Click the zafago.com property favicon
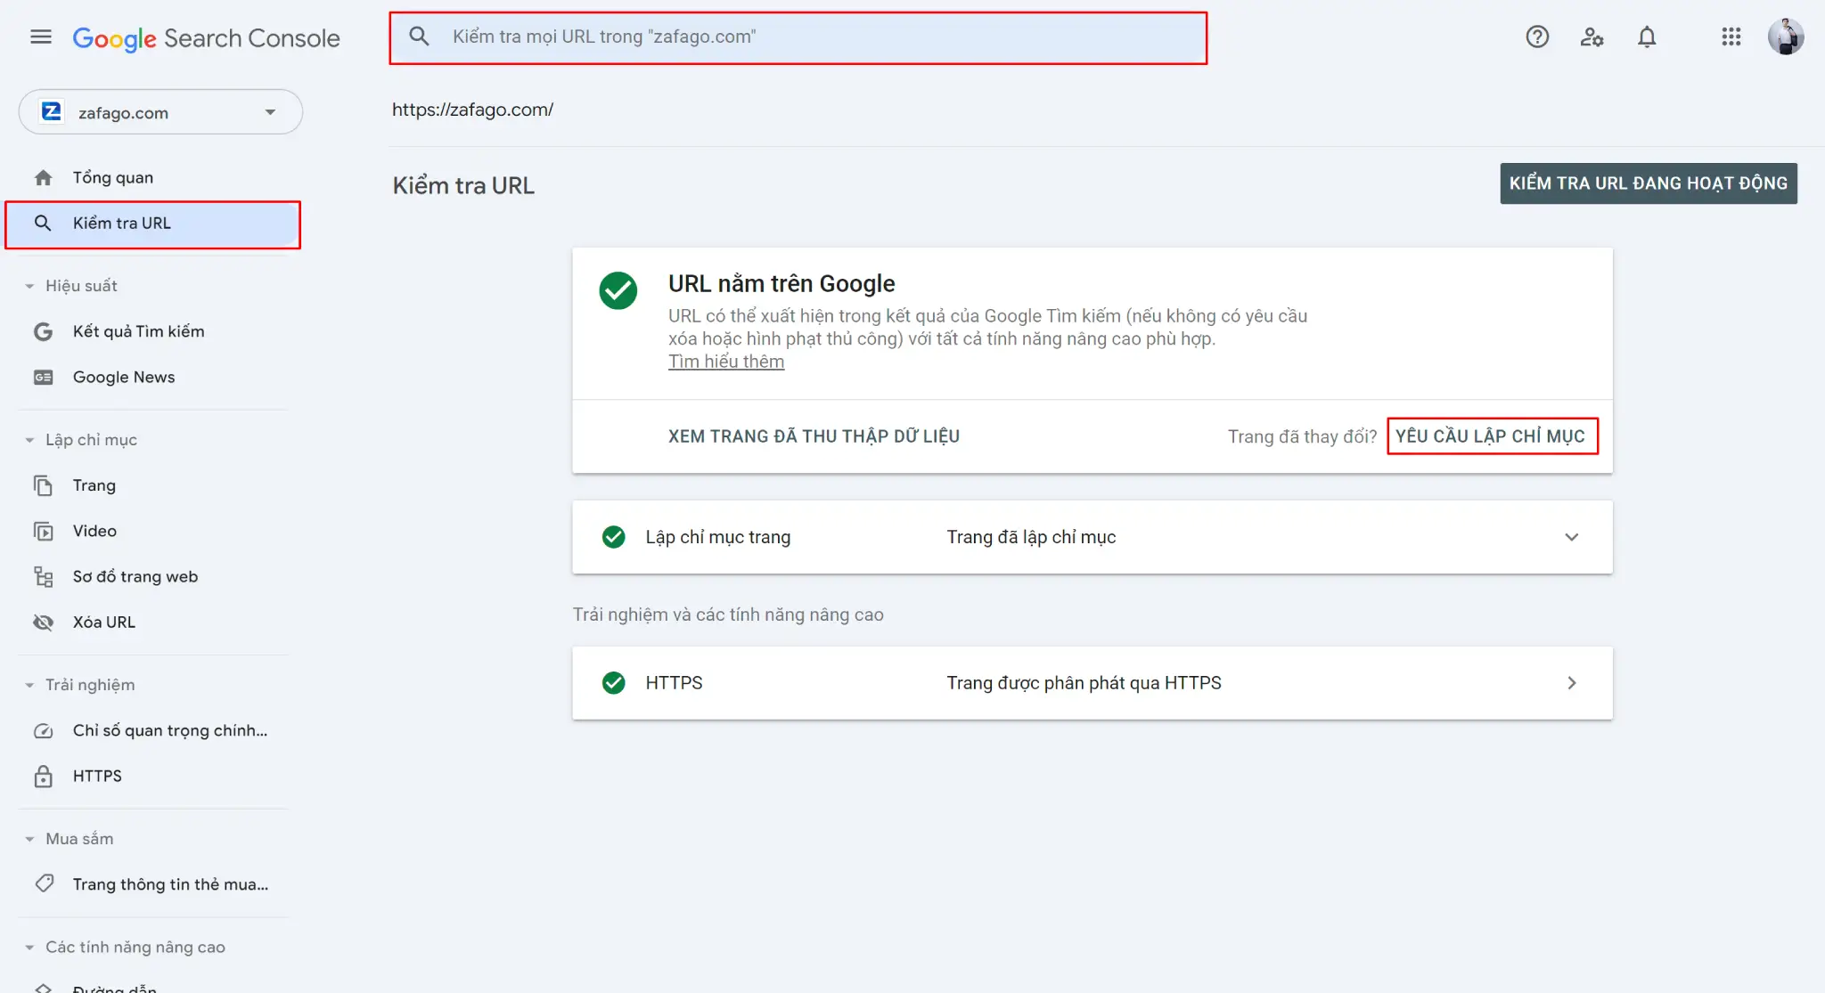 click(52, 111)
